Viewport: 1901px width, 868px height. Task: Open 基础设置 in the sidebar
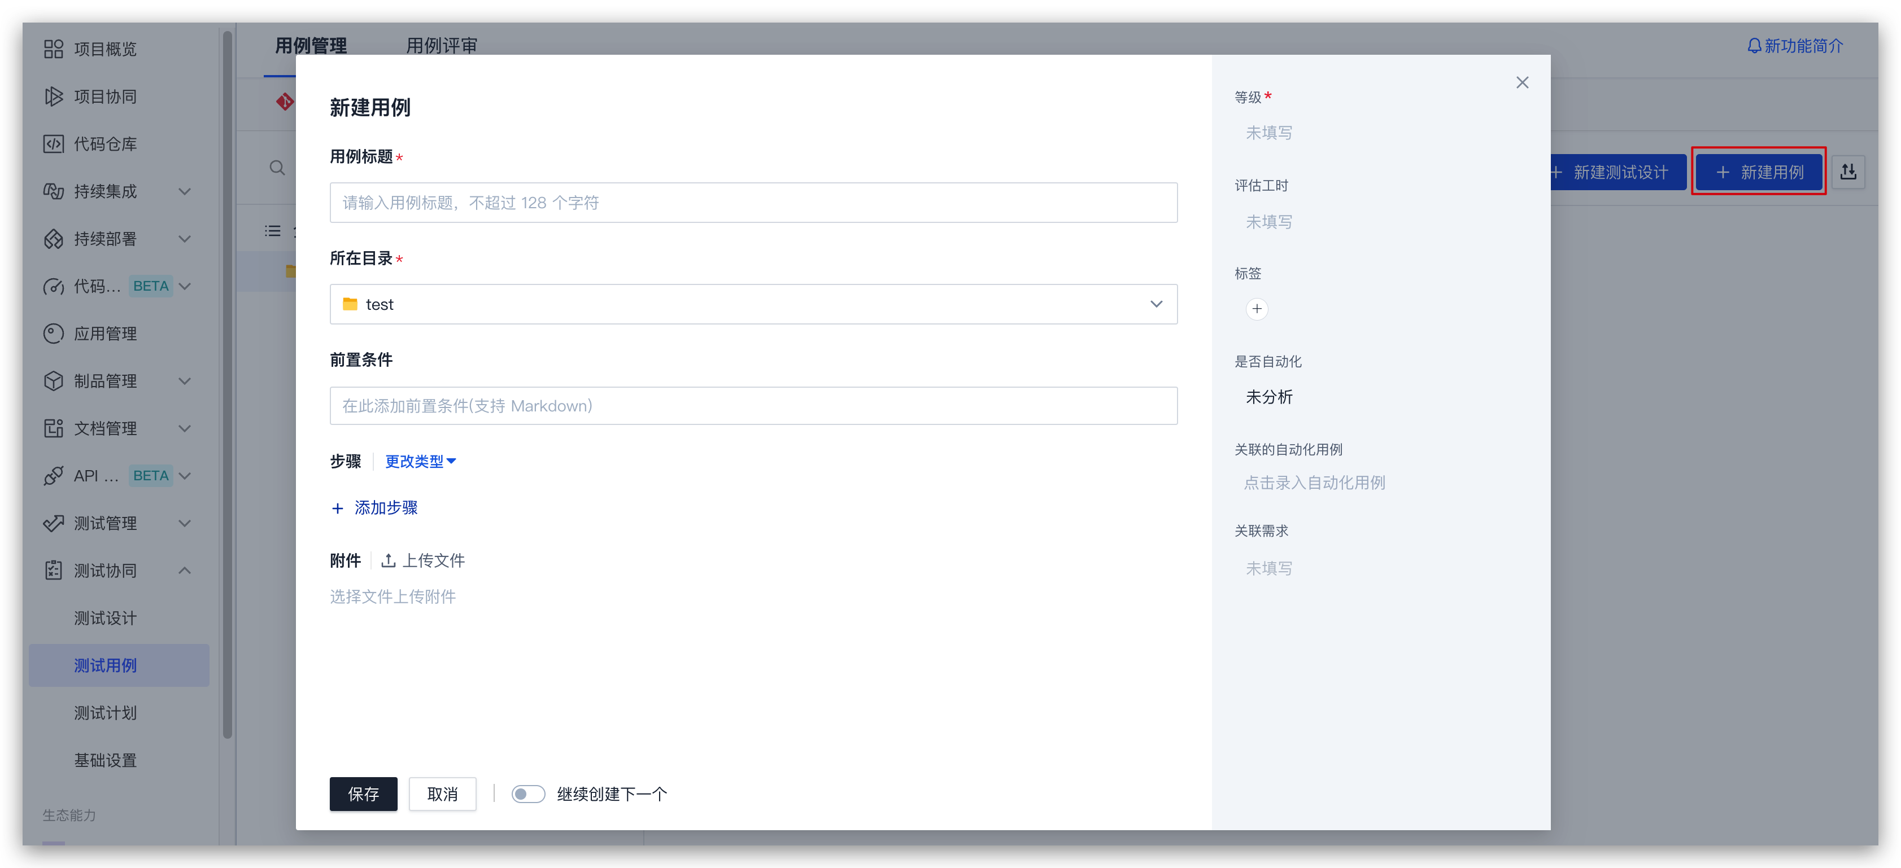tap(106, 760)
